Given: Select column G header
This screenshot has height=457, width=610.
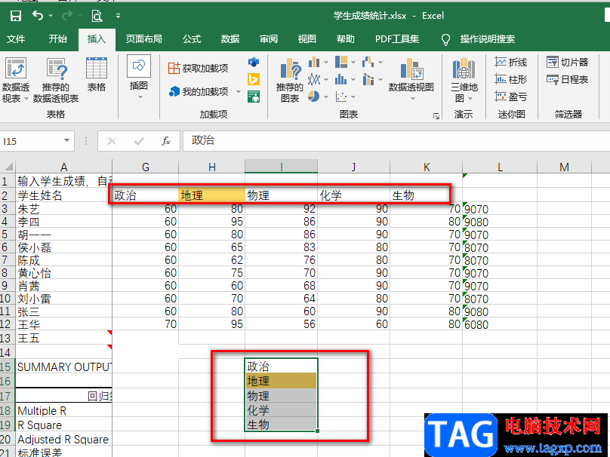Looking at the screenshot, I should [146, 167].
